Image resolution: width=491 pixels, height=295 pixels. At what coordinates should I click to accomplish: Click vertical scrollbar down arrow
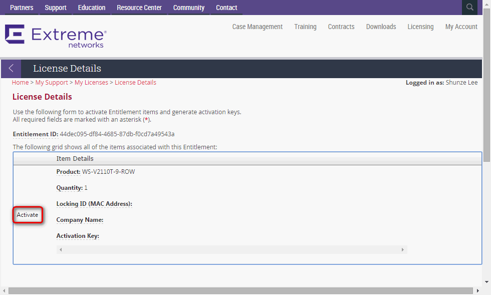tap(486, 282)
